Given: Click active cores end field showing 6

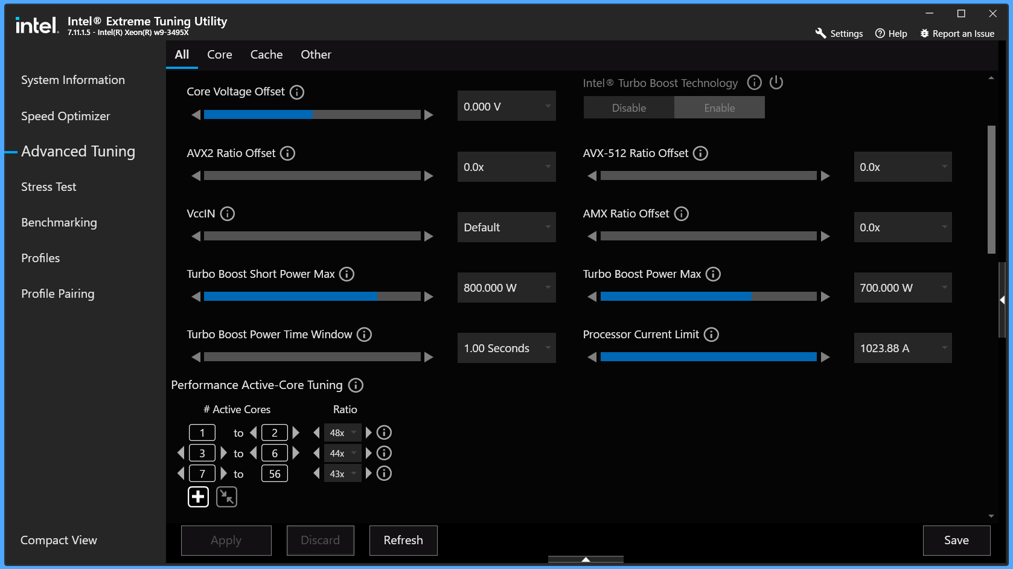Looking at the screenshot, I should click(275, 453).
